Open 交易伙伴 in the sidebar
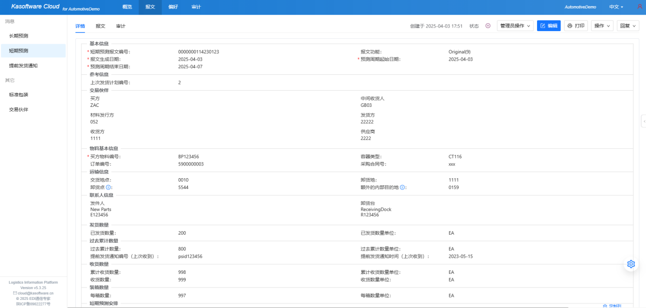 pos(19,109)
